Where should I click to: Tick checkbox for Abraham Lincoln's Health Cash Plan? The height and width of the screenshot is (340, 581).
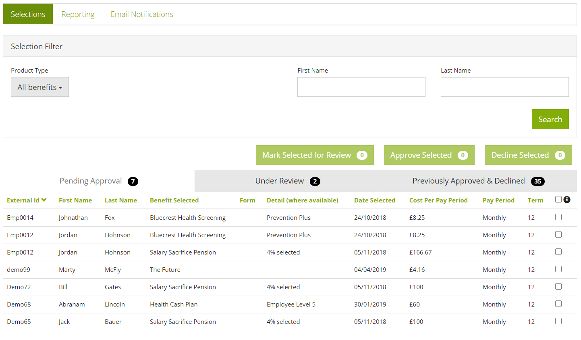(x=558, y=304)
